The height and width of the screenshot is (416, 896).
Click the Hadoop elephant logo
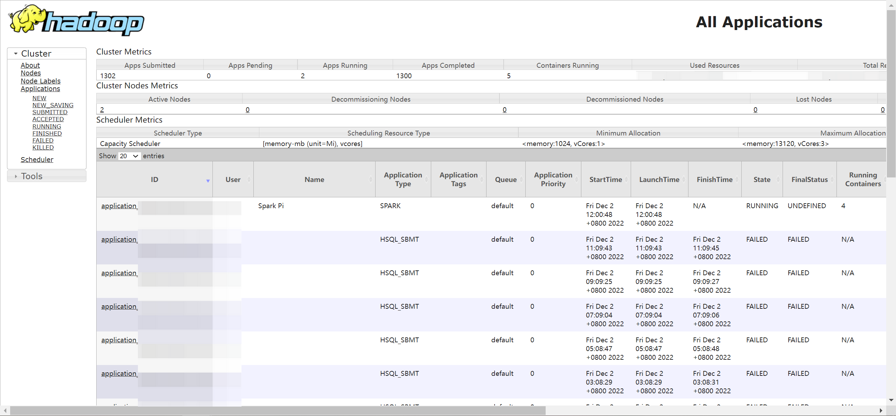coord(76,20)
